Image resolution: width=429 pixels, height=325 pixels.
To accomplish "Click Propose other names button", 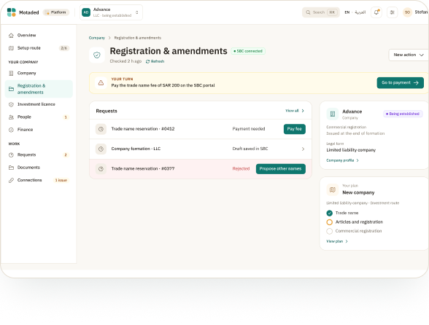I will (x=281, y=169).
